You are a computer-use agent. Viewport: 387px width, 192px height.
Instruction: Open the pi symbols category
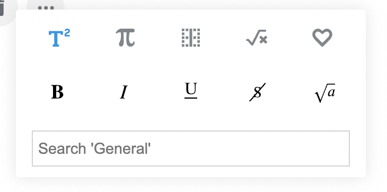pyautogui.click(x=126, y=38)
